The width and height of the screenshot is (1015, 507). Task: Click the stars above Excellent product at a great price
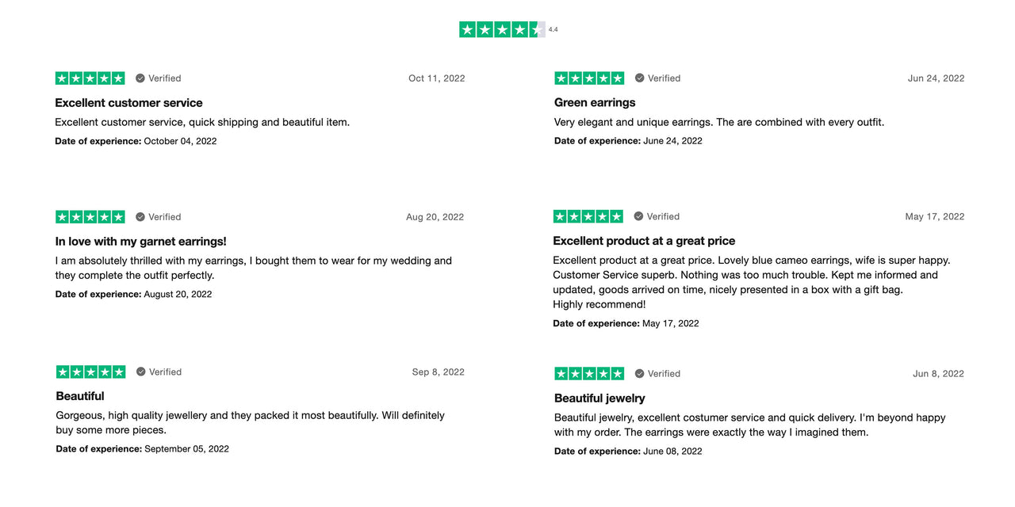click(588, 216)
